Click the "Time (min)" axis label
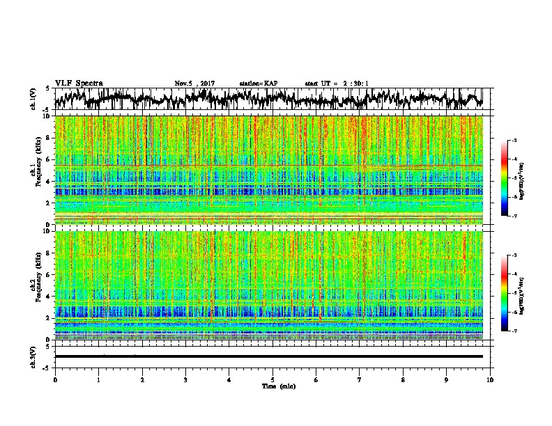The width and height of the screenshot is (552, 426). coord(279,386)
